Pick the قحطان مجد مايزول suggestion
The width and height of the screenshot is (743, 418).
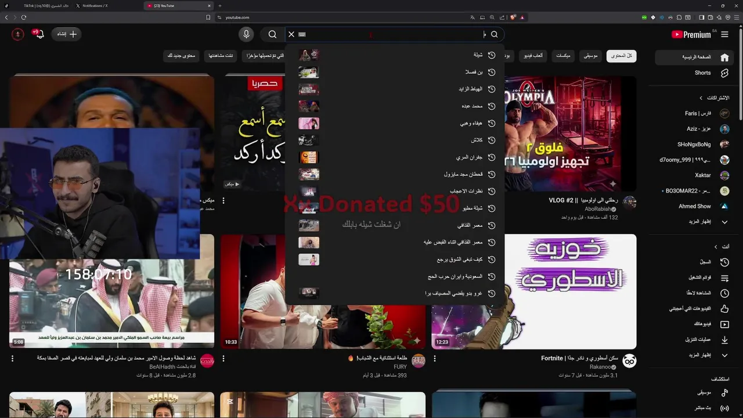(395, 174)
